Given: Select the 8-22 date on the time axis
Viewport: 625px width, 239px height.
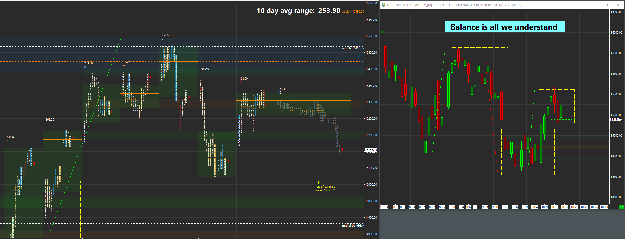Looking at the screenshot, I should point(432,207).
